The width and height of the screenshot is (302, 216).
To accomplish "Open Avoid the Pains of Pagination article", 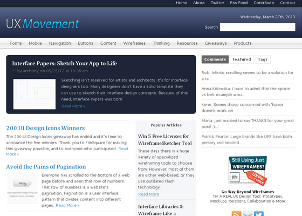I will click(x=46, y=167).
